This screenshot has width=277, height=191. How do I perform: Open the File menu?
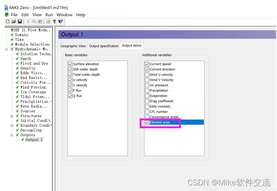click(x=14, y=15)
